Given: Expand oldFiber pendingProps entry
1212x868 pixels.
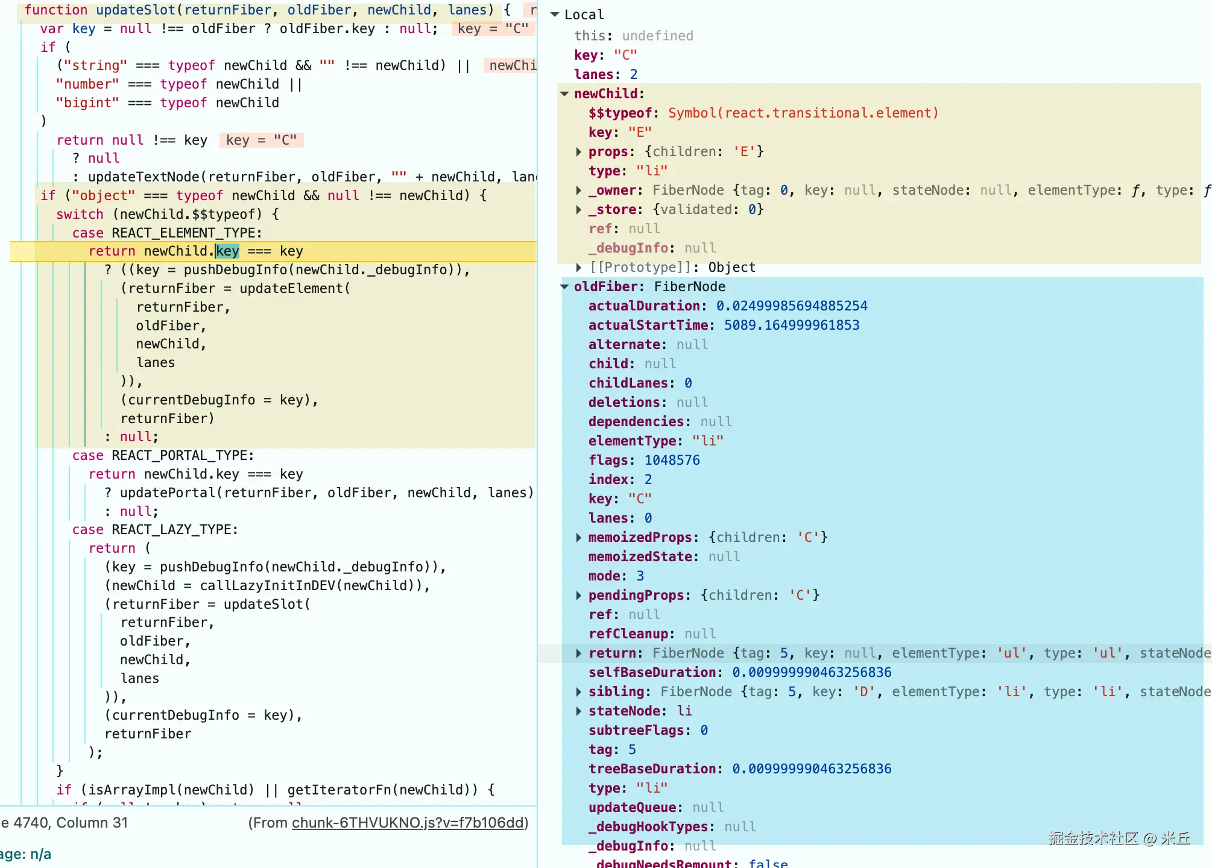Looking at the screenshot, I should click(x=579, y=596).
